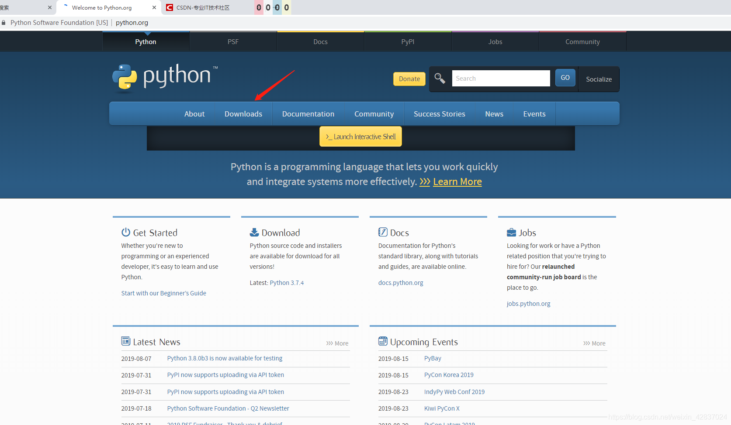731x425 pixels.
Task: Open the Community main menu item
Action: [374, 114]
